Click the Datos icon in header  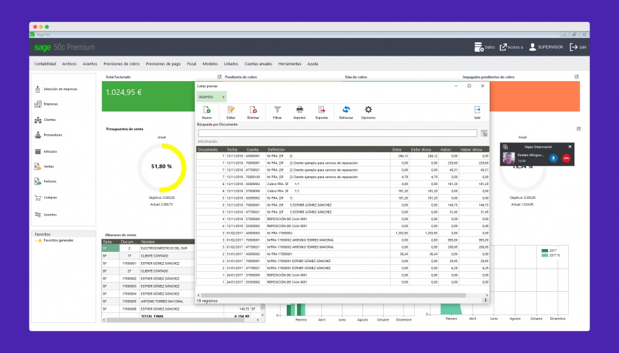pos(479,47)
